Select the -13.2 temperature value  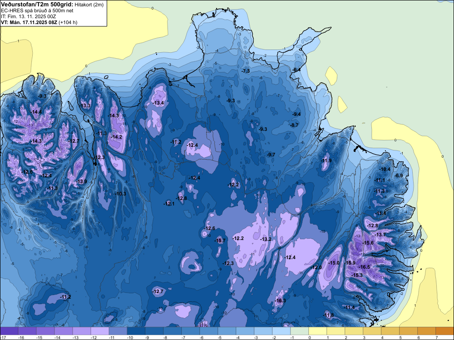pos(266,239)
